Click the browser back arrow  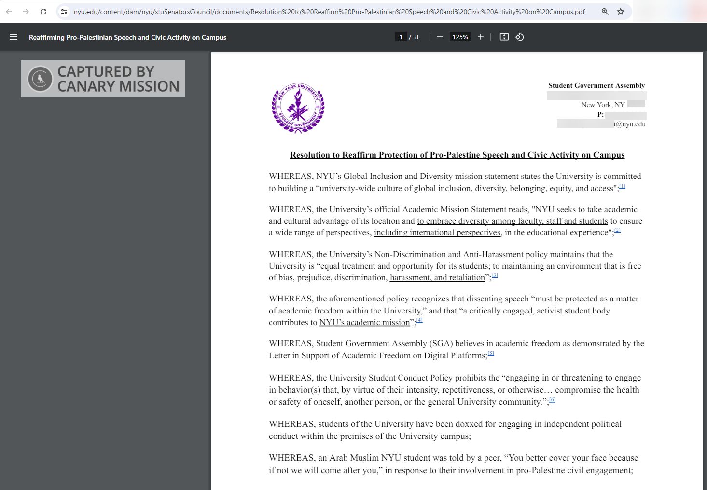[9, 12]
